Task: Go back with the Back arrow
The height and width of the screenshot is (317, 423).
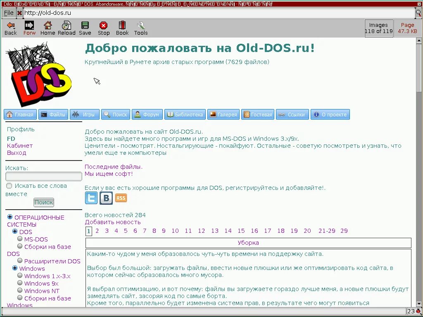Action: [x=11, y=28]
